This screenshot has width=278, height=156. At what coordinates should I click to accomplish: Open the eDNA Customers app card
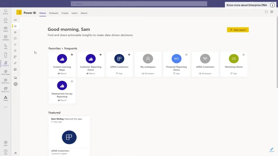point(119,64)
